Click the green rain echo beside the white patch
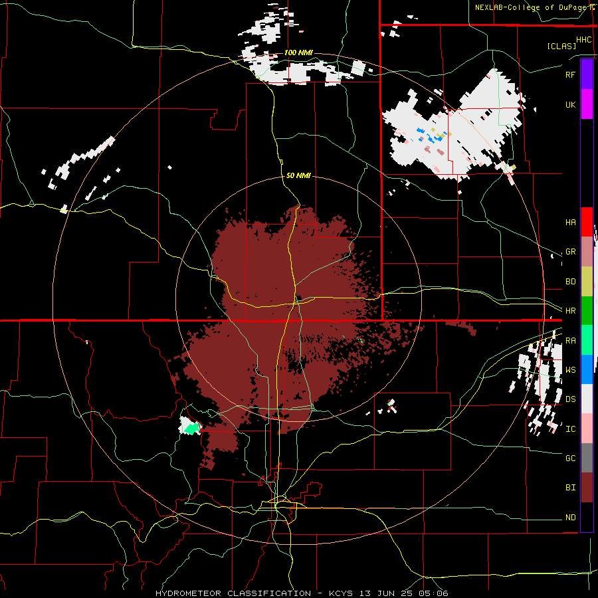This screenshot has height=598, width=598. 191,429
